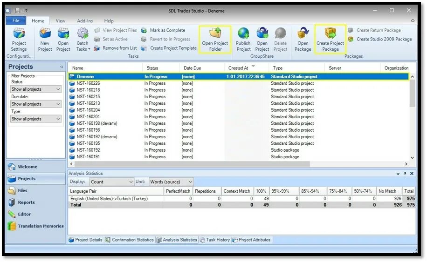The width and height of the screenshot is (427, 262).
Task: Open the Status filter dropdown
Action: point(36,89)
